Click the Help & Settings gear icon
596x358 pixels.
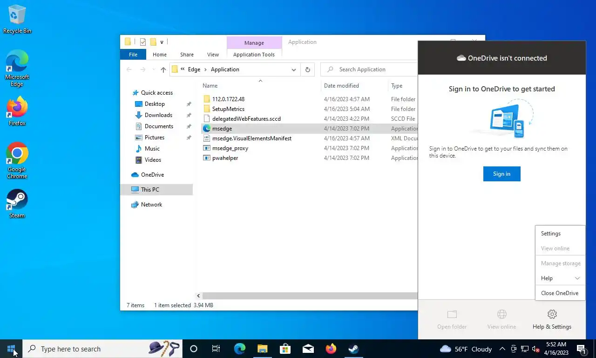(x=552, y=314)
